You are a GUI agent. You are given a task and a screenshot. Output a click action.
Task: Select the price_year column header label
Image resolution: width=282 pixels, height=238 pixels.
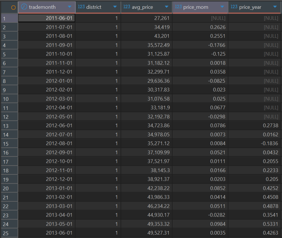tap(250, 7)
